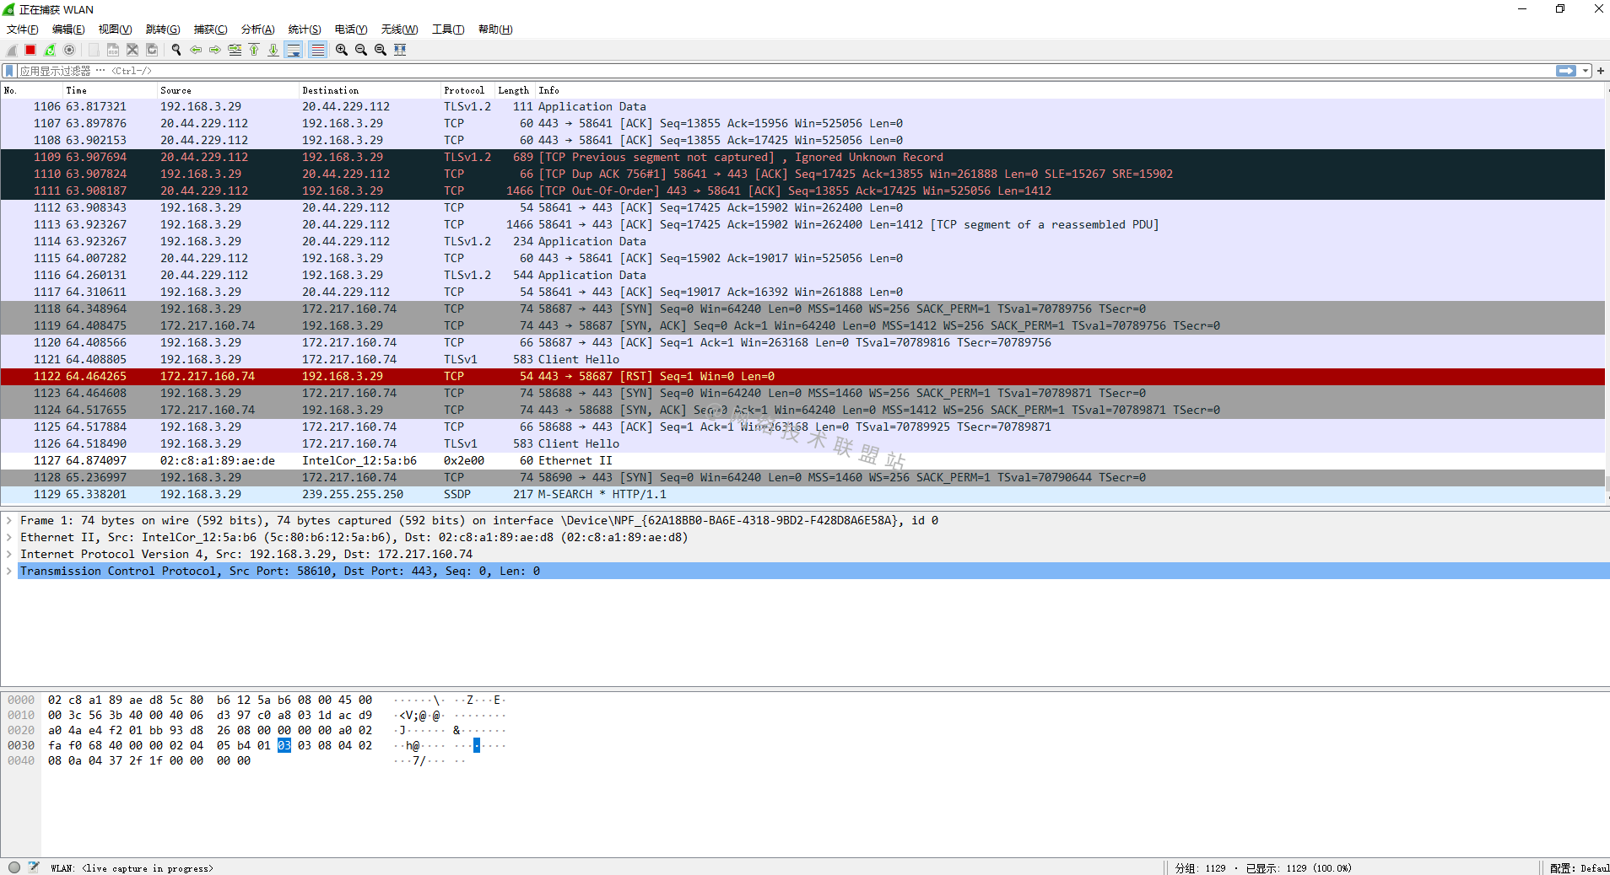Image resolution: width=1610 pixels, height=875 pixels.
Task: Select packet 1121 Client Hello row
Action: 802,360
